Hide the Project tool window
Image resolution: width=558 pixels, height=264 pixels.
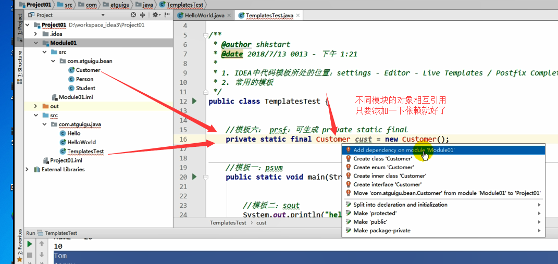pyautogui.click(x=167, y=15)
